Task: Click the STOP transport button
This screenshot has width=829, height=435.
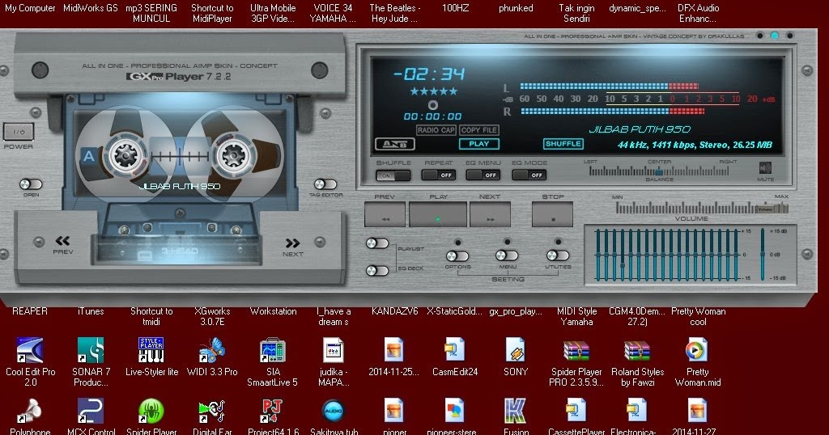Action: [x=552, y=214]
